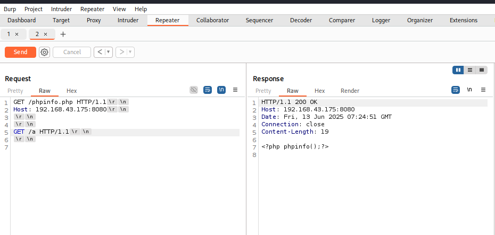This screenshot has width=495, height=235.
Task: Click the Response panel heading
Action: pos(268,79)
